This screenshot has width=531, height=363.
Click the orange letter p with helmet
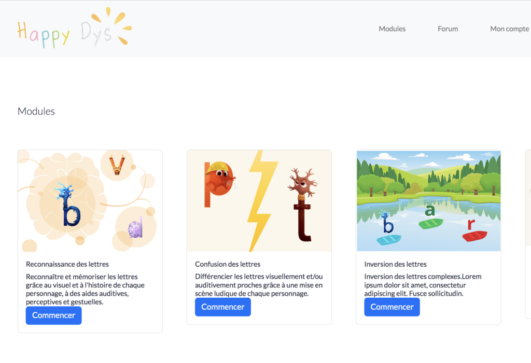(219, 184)
